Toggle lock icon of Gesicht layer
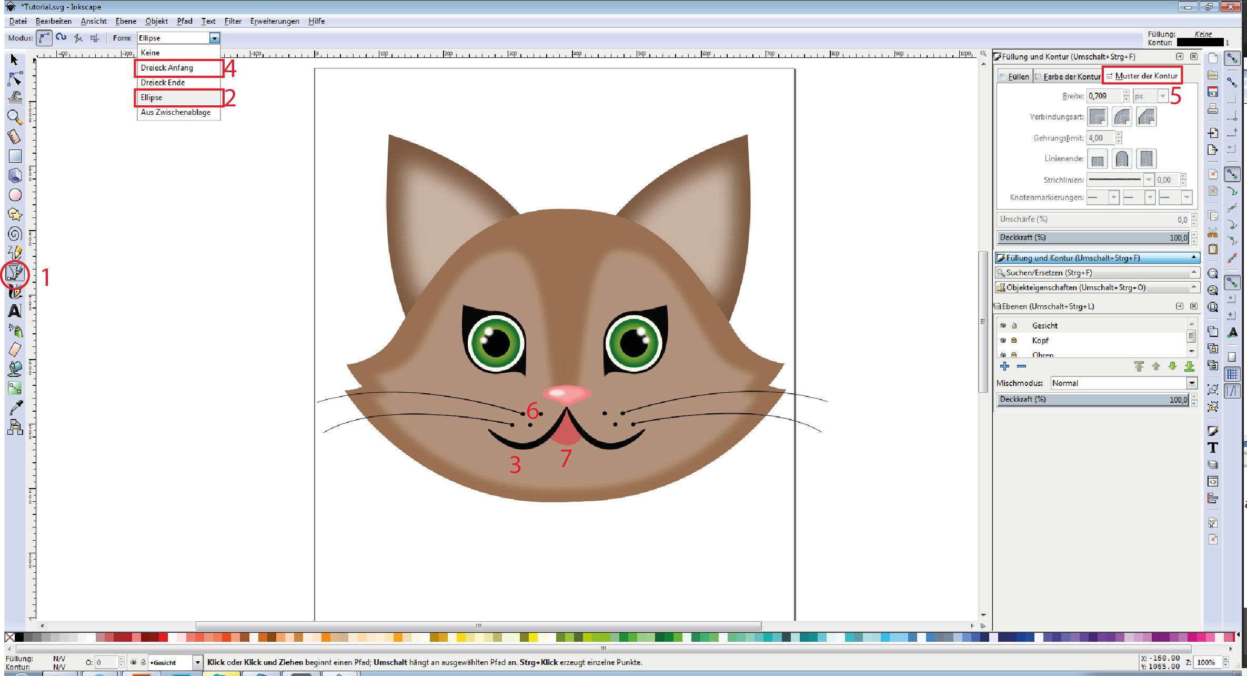The height and width of the screenshot is (676, 1247). point(1014,325)
